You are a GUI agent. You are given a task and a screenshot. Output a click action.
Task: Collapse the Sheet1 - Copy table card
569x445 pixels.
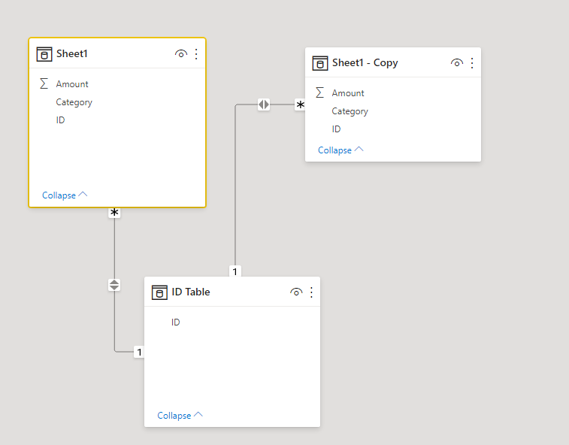coord(340,150)
